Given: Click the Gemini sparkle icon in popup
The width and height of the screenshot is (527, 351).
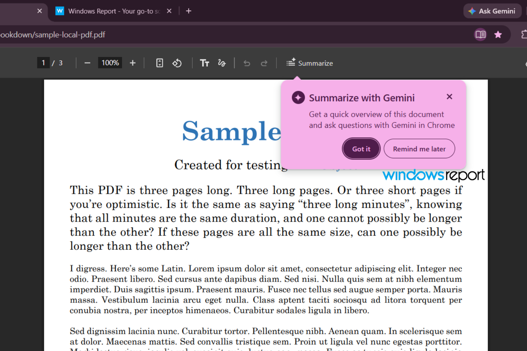Looking at the screenshot, I should (298, 98).
